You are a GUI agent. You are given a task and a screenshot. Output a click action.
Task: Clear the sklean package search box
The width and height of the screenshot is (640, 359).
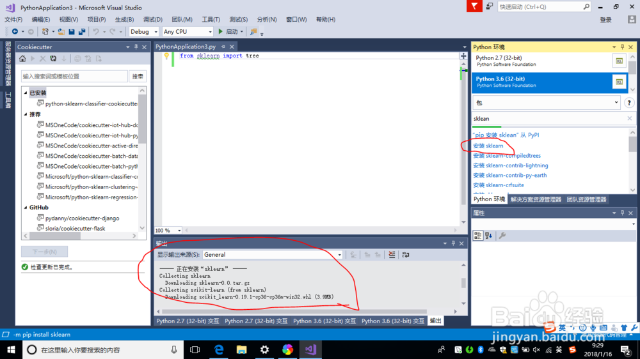click(629, 119)
